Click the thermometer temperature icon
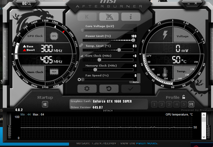213x147 pixels. pyautogui.click(x=165, y=72)
